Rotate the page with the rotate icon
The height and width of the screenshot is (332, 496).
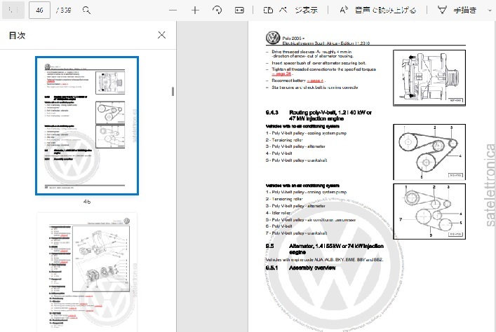pos(217,10)
